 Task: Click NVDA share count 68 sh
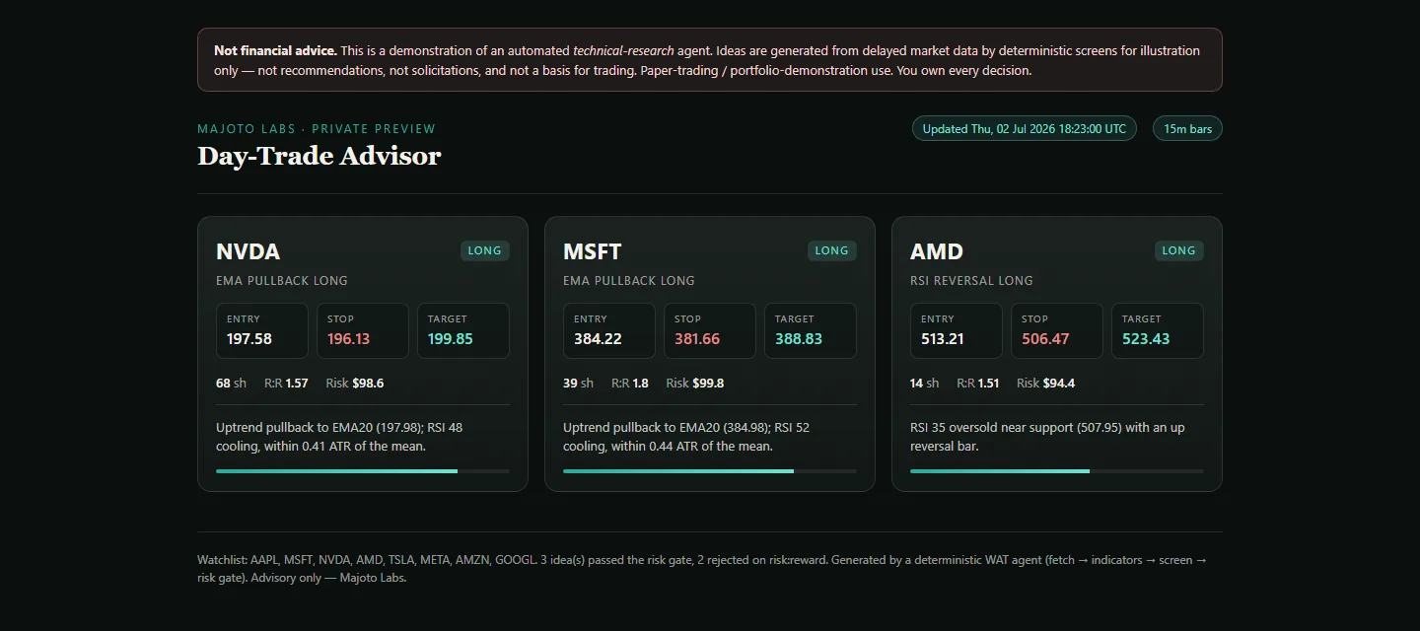pyautogui.click(x=231, y=383)
